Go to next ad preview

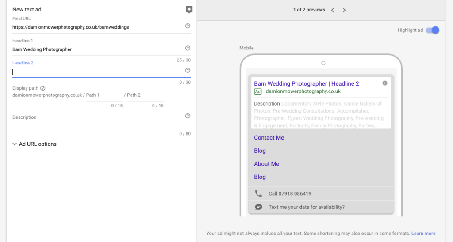point(344,10)
